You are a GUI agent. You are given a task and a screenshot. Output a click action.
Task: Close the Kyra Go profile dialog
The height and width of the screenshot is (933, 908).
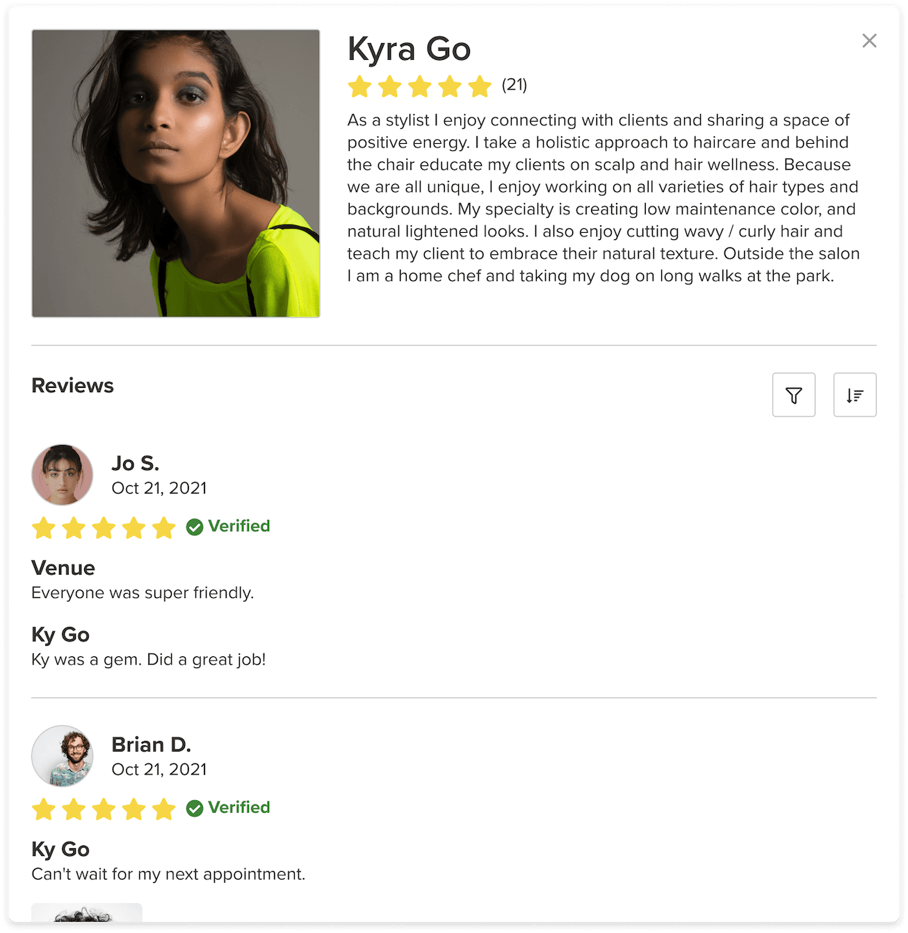click(x=869, y=40)
